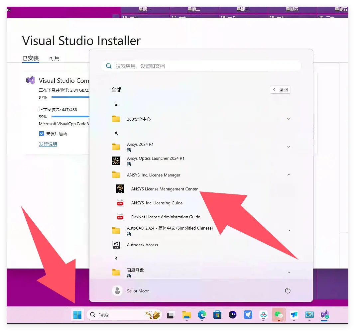Expand the Ansys 2024 R1 folder chevron
The height and width of the screenshot is (331, 355).
pos(289,147)
